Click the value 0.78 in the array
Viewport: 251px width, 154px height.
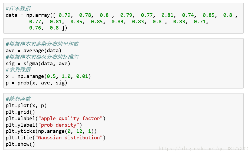[x=85, y=15]
